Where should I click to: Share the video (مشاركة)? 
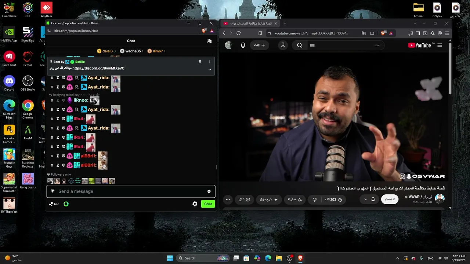[294, 199]
